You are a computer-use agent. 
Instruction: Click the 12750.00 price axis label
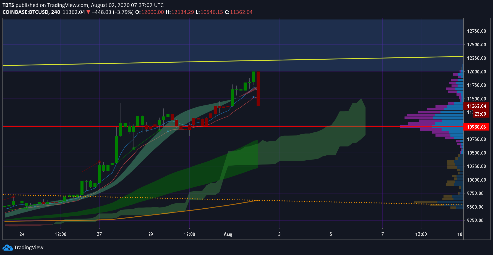476,31
